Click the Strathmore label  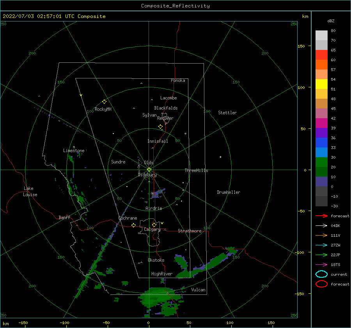pyautogui.click(x=190, y=231)
